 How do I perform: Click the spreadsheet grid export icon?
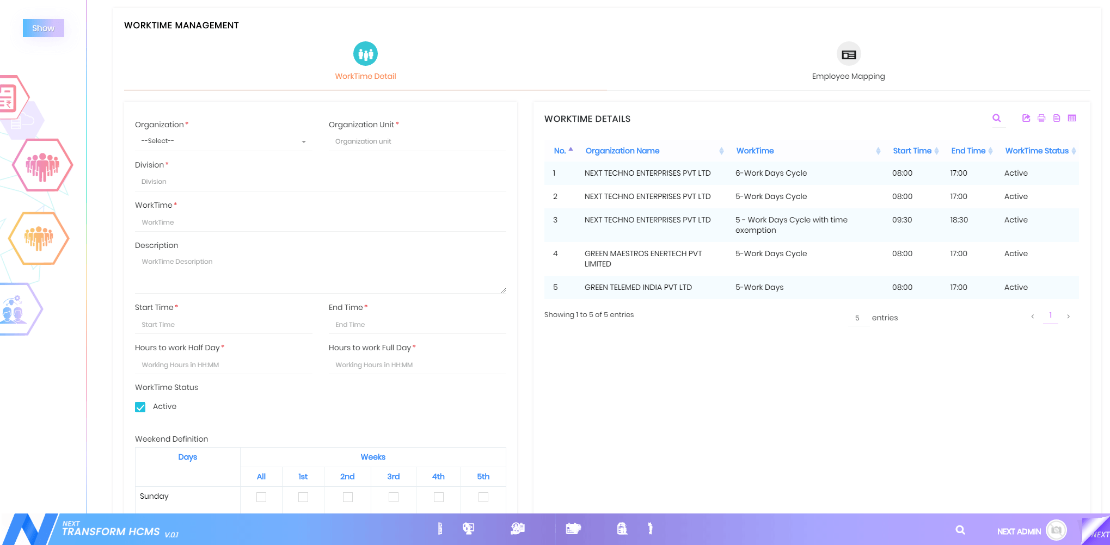(1072, 118)
